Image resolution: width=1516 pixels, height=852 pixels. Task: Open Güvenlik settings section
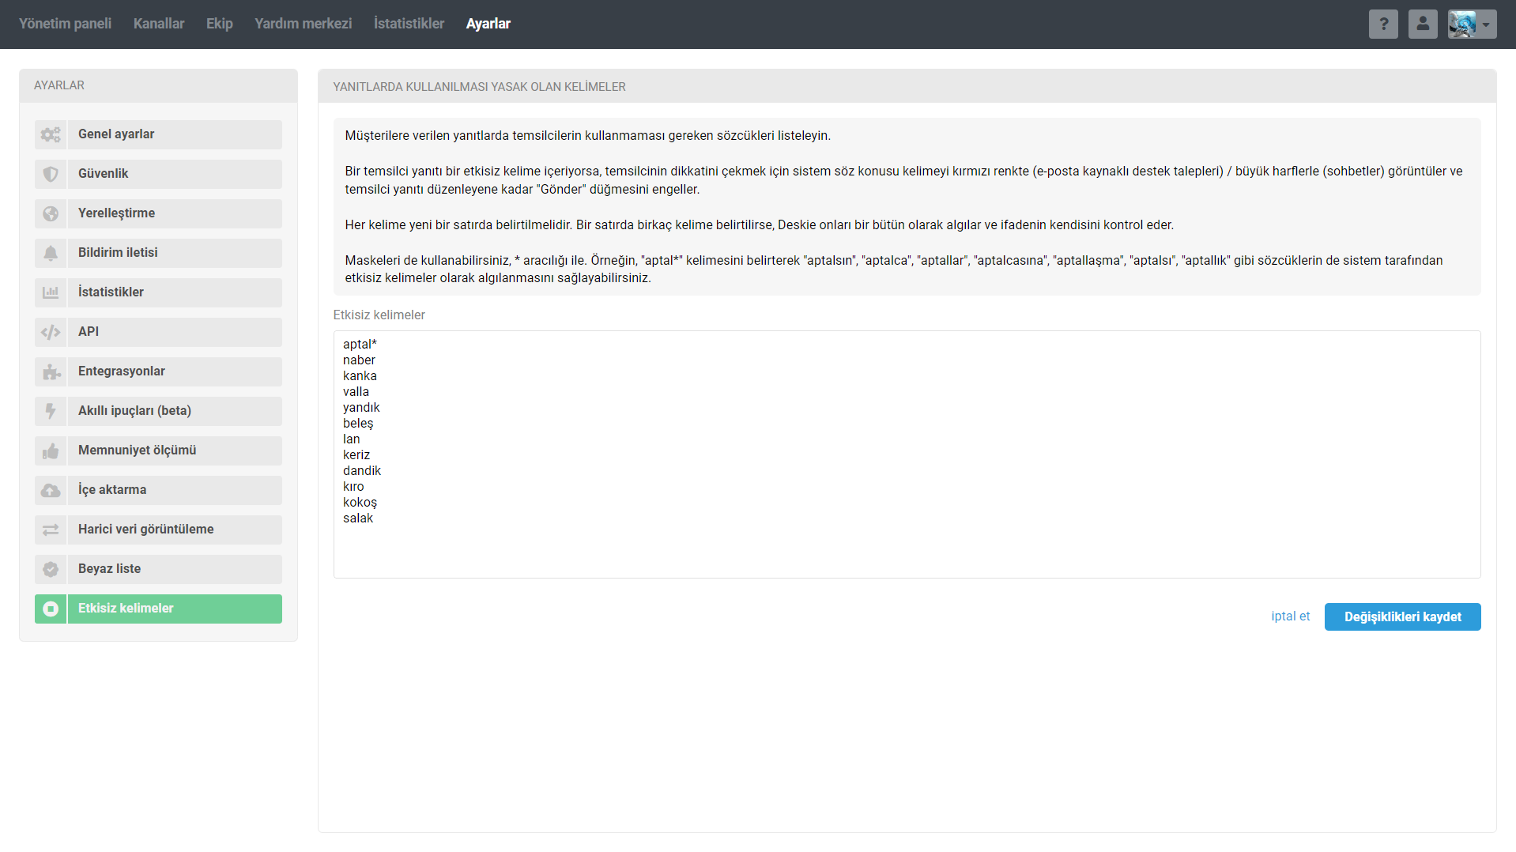(x=158, y=174)
